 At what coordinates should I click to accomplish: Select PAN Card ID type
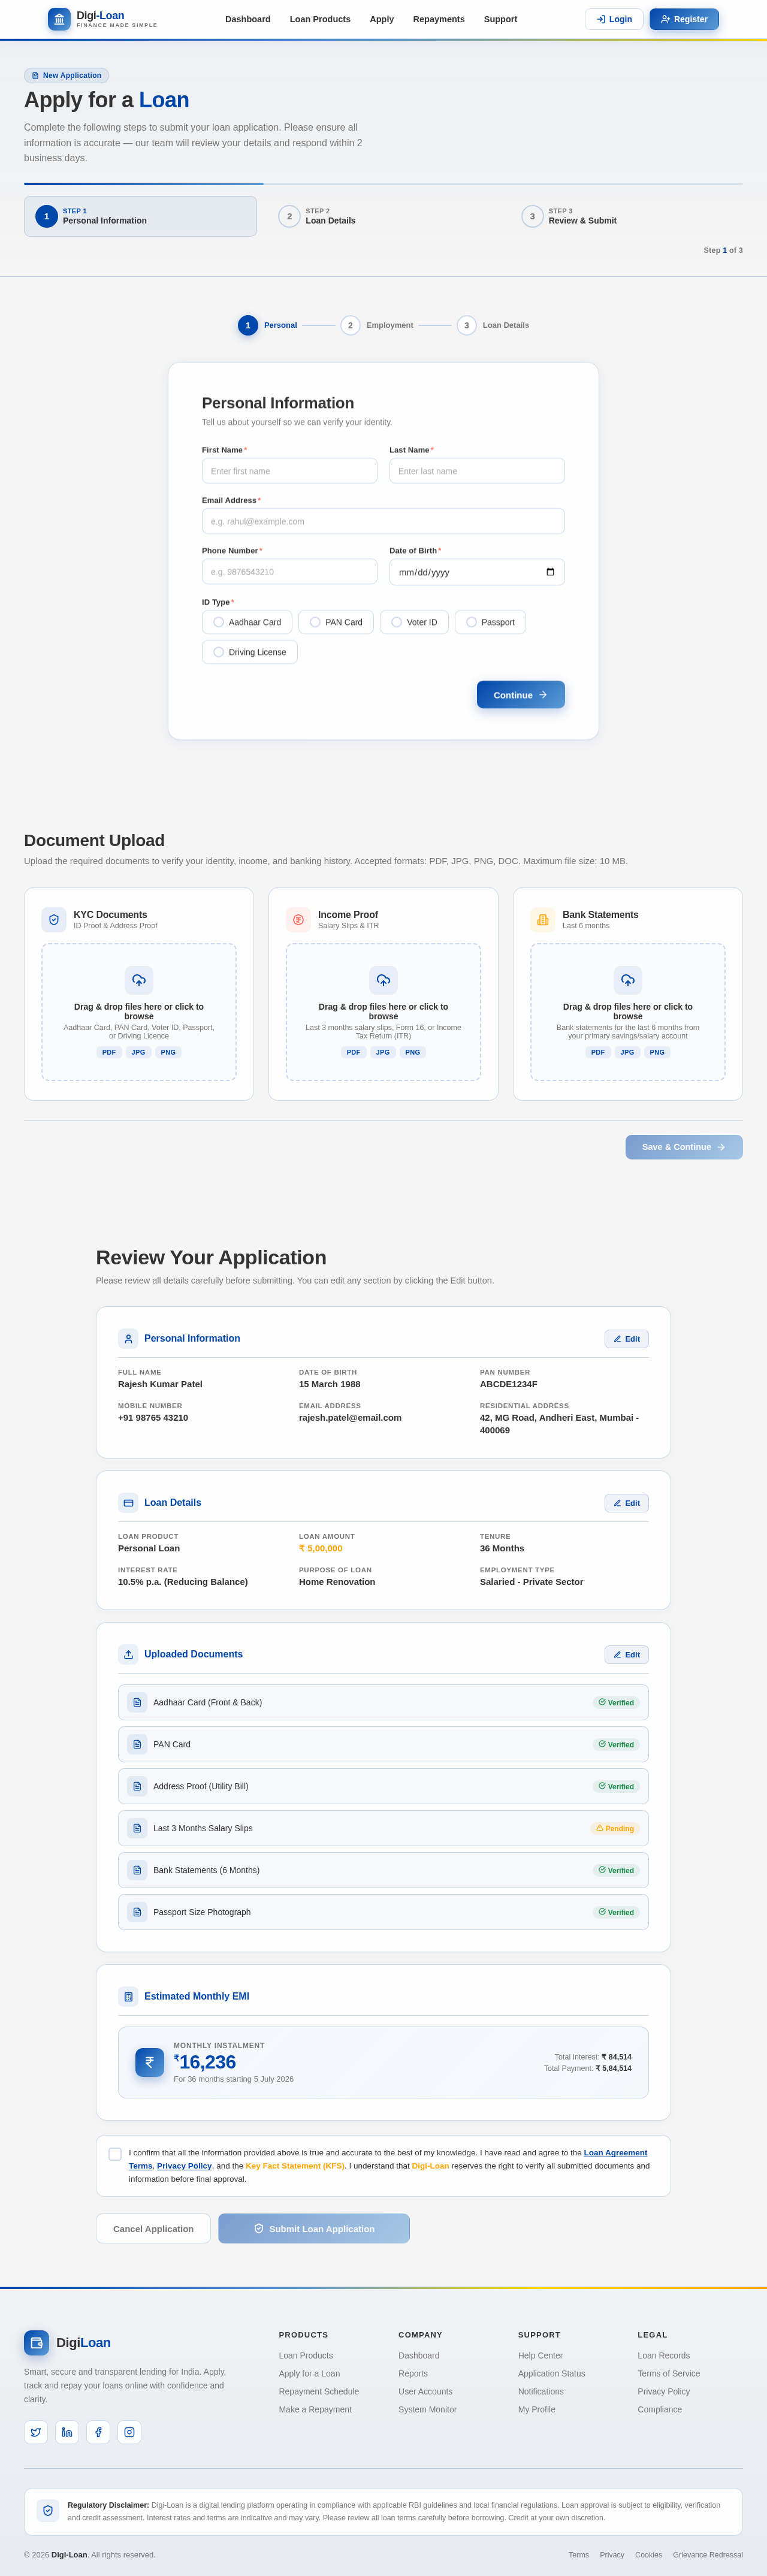coord(336,622)
